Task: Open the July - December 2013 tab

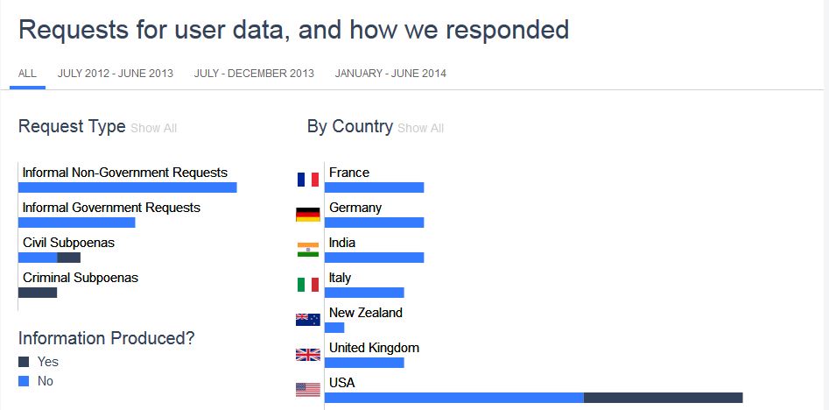Action: [x=254, y=74]
